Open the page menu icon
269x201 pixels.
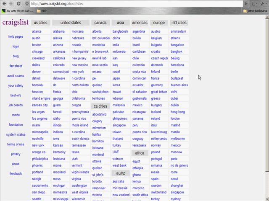pos(254,4)
